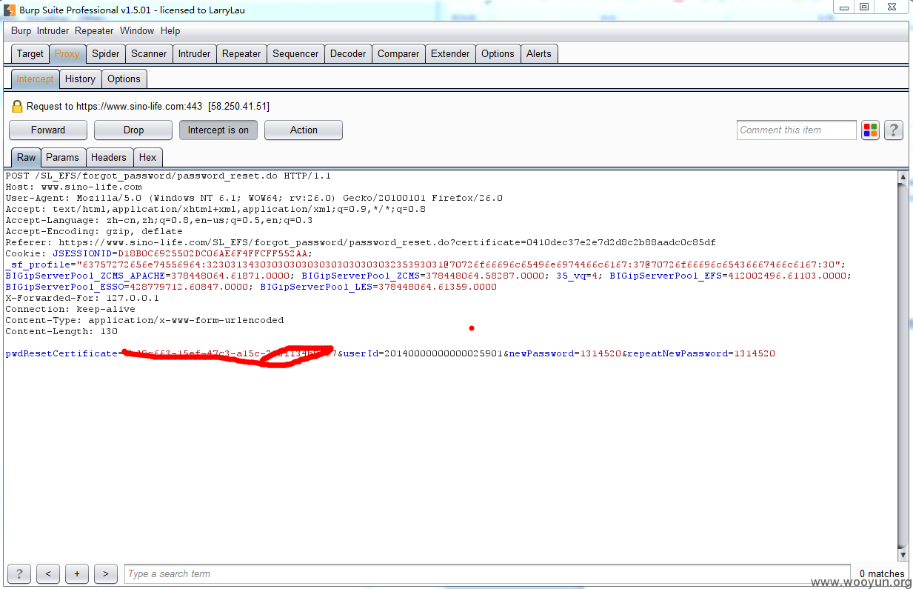Toggle the Intercept is on button

pos(218,130)
